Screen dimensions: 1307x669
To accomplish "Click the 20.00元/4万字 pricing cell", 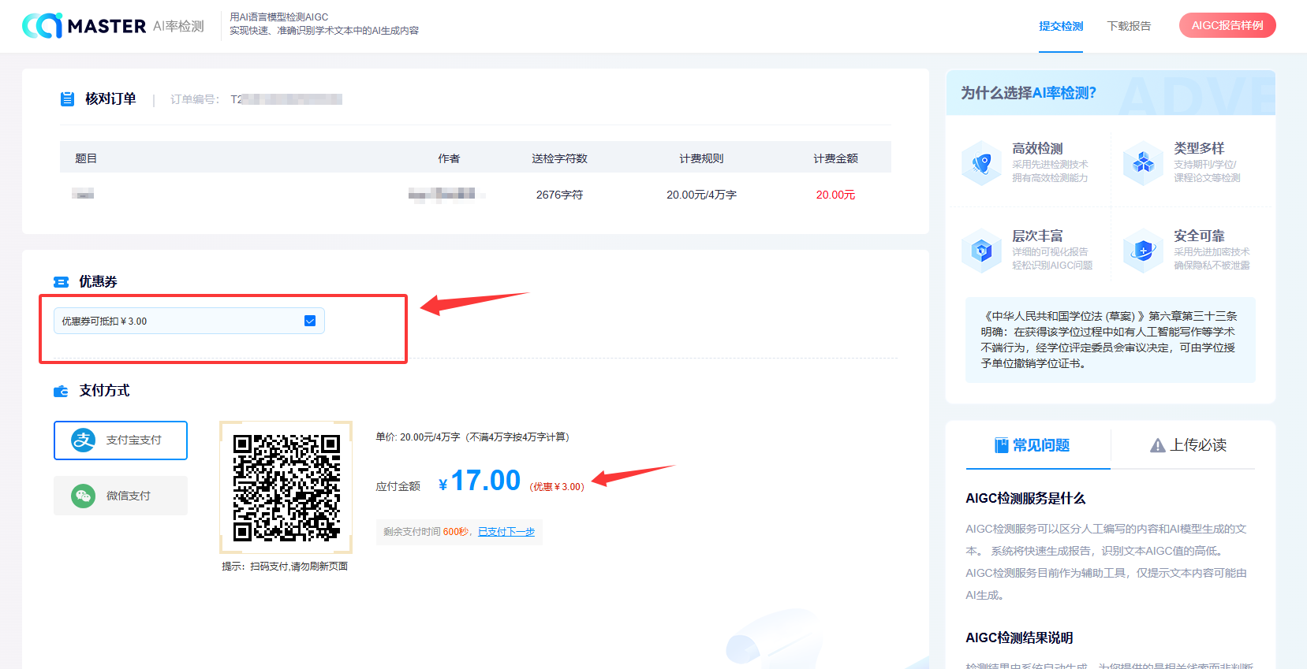I will 701,195.
